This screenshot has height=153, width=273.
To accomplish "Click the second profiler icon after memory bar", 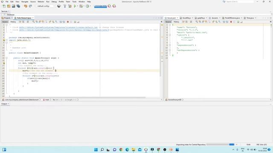I will point(114,6).
